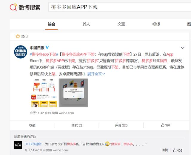Like the UGG comment with 405
Viewport: 191px width, 155px height.
pyautogui.click(x=178, y=150)
